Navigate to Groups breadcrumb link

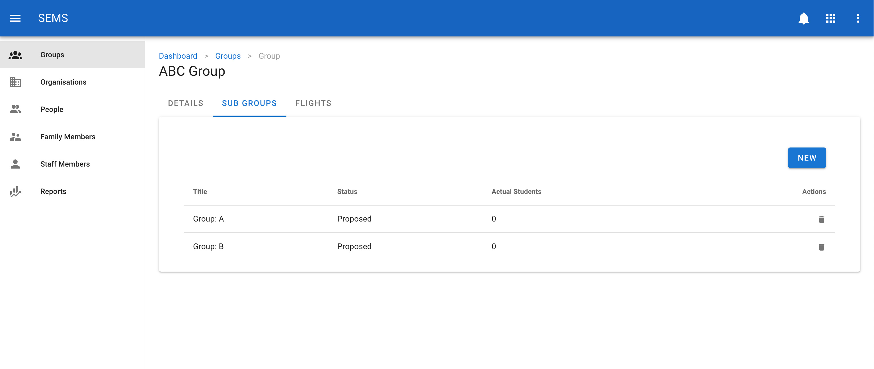228,56
